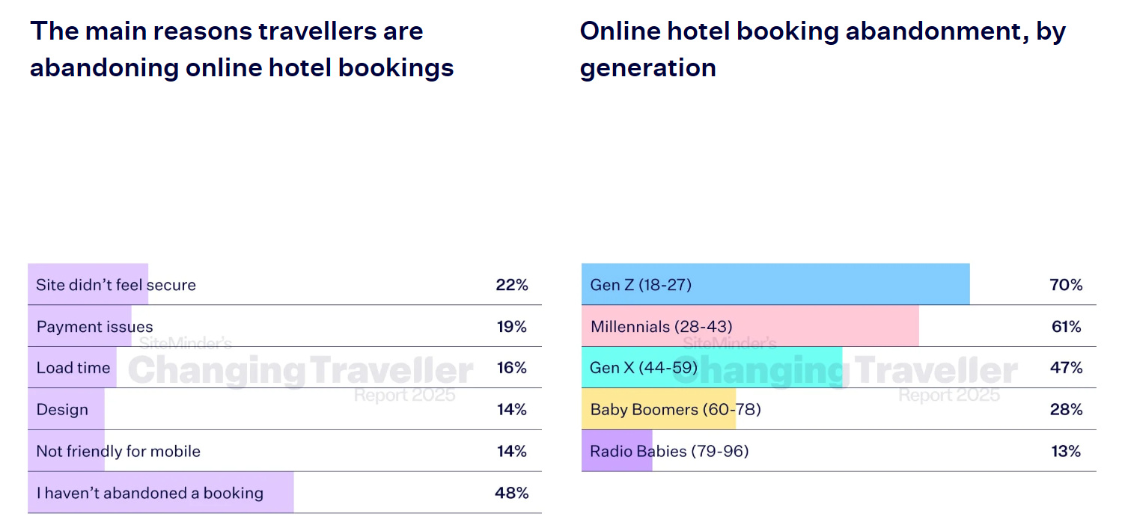The height and width of the screenshot is (522, 1122).
Task: Click the purple Radio Babies (79-96) bar
Action: (617, 452)
